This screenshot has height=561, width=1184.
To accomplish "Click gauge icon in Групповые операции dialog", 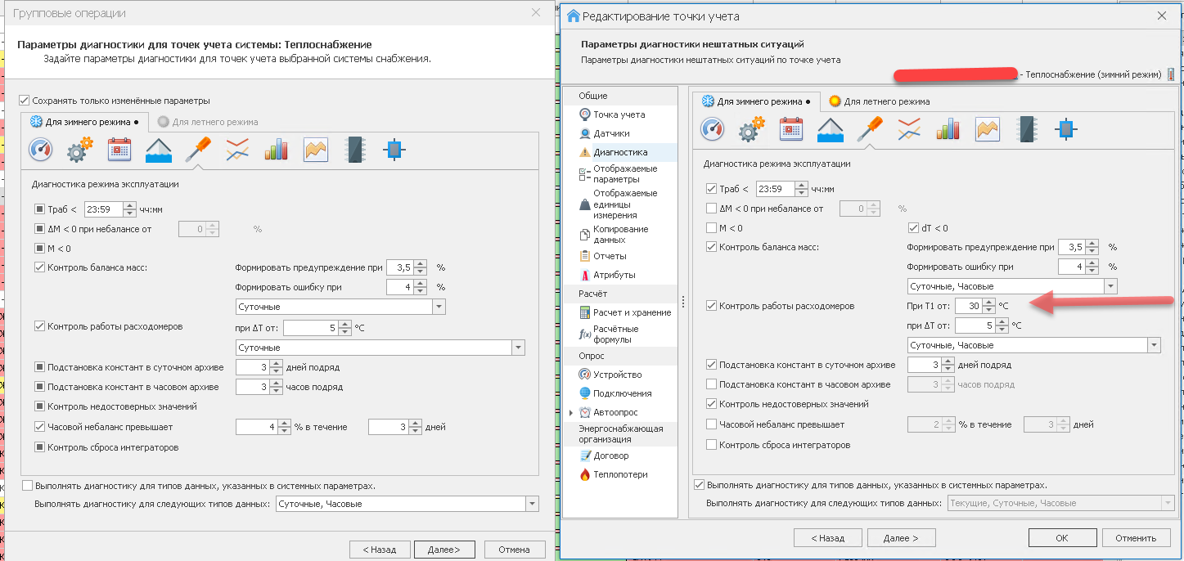I will [41, 150].
